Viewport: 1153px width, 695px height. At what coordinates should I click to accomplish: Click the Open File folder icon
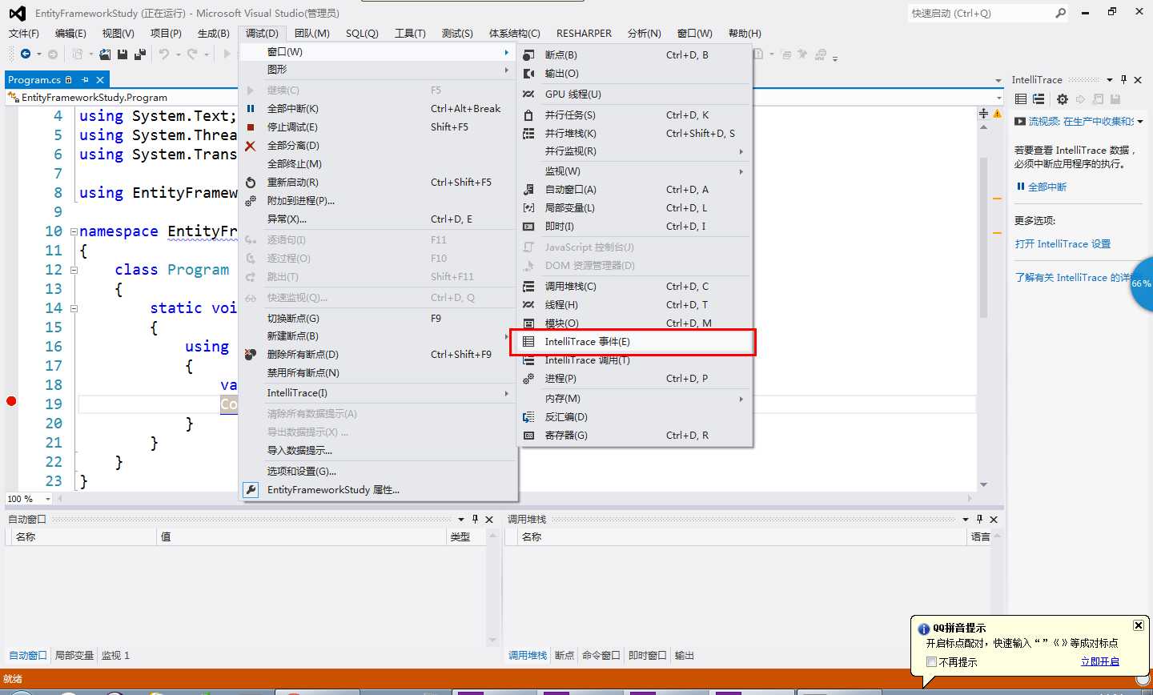[105, 54]
